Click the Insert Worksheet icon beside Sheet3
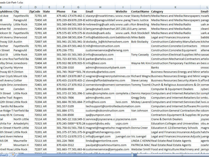Image resolution: width=209 pixels, height=157 pixels. [14, 155]
